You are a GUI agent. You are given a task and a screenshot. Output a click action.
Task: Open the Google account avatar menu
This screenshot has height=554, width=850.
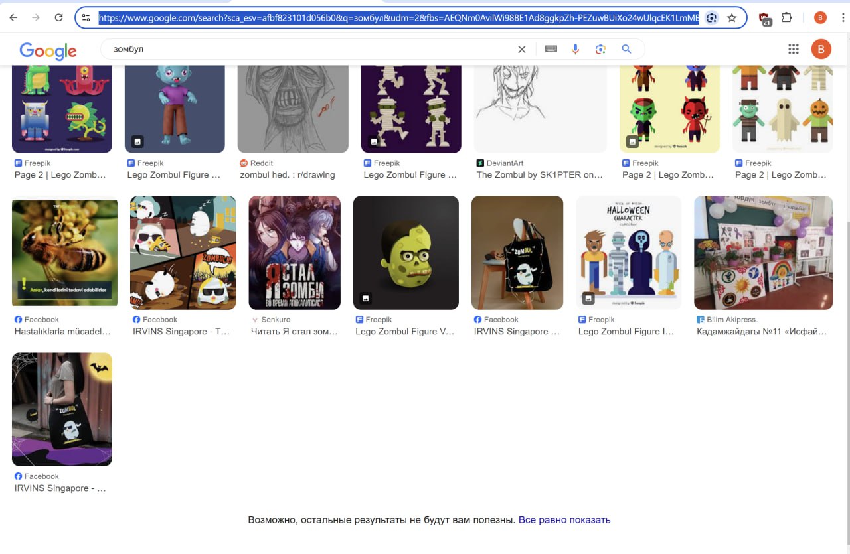click(821, 49)
